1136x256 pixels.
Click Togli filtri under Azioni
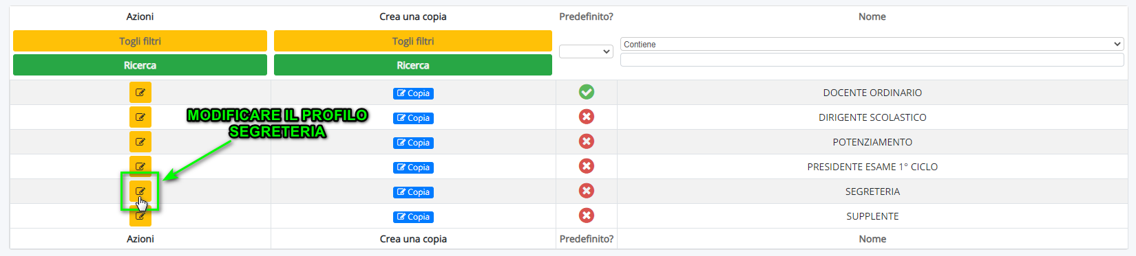click(x=140, y=41)
